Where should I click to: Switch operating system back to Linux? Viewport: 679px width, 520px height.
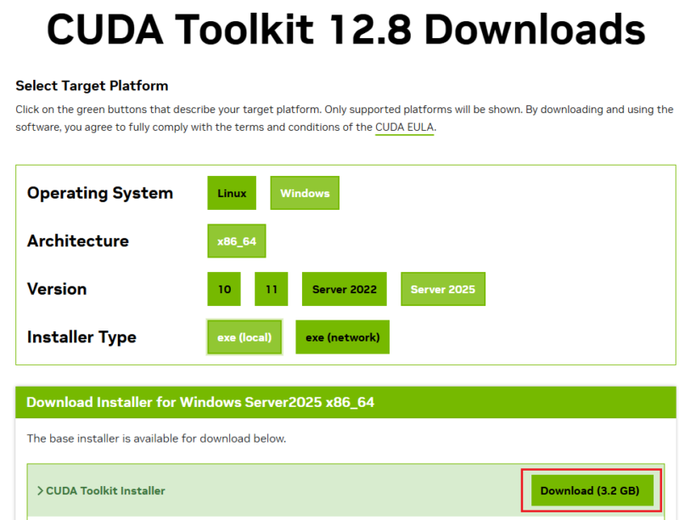pos(231,193)
